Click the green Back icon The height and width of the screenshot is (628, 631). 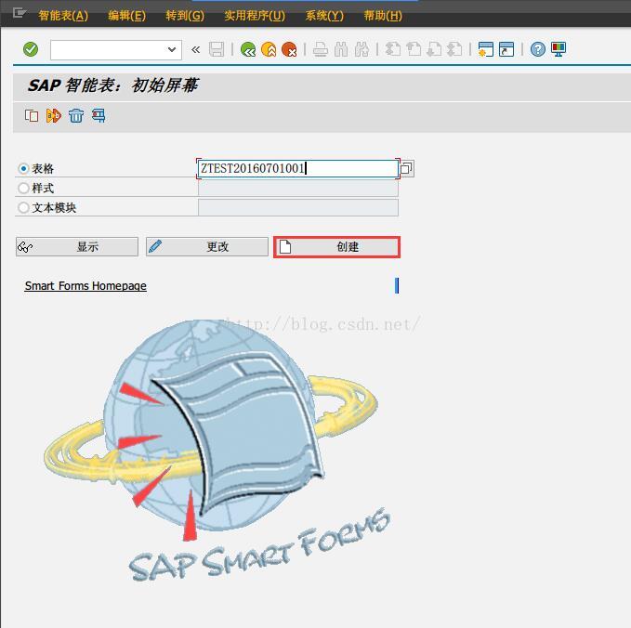click(x=248, y=49)
